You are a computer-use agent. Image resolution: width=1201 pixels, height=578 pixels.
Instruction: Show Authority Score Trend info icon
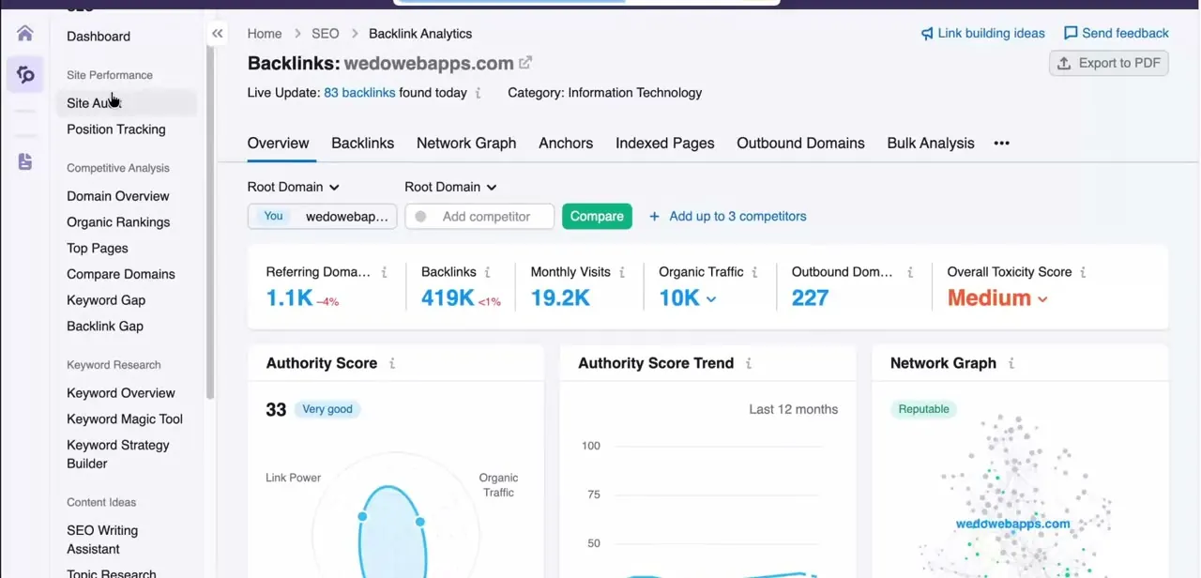pyautogui.click(x=749, y=363)
